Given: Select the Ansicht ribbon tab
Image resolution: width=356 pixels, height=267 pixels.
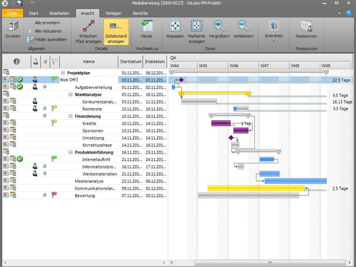Looking at the screenshot, I should click(87, 13).
